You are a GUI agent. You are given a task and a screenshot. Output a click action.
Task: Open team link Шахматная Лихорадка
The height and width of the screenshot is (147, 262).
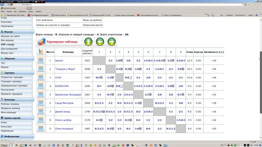tap(68, 94)
